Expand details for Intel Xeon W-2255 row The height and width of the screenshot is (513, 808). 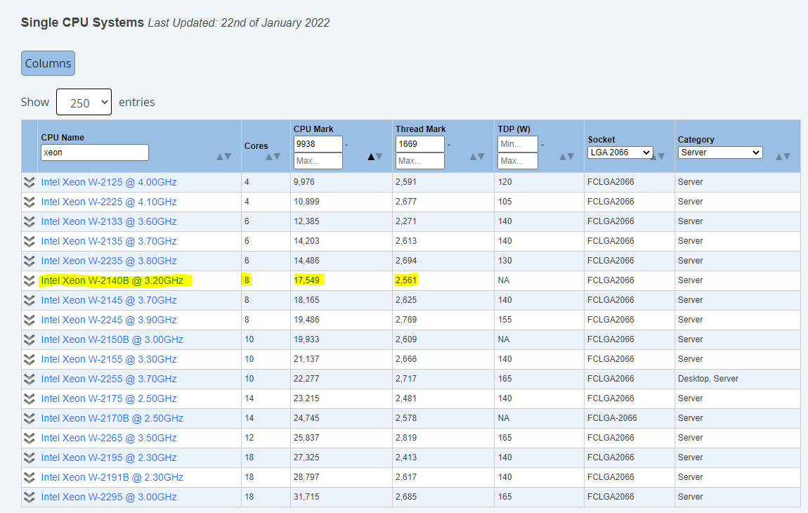[29, 379]
